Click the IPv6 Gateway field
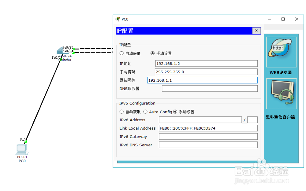 click(x=208, y=137)
